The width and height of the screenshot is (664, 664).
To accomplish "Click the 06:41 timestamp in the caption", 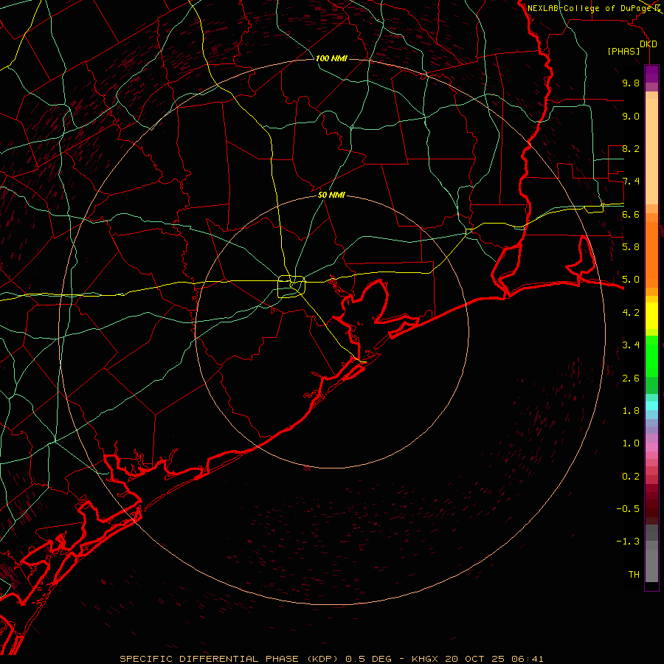I will click(x=528, y=659).
